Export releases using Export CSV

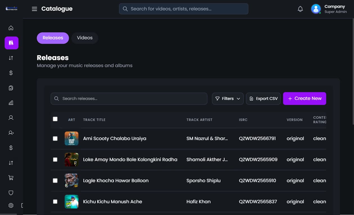point(263,98)
